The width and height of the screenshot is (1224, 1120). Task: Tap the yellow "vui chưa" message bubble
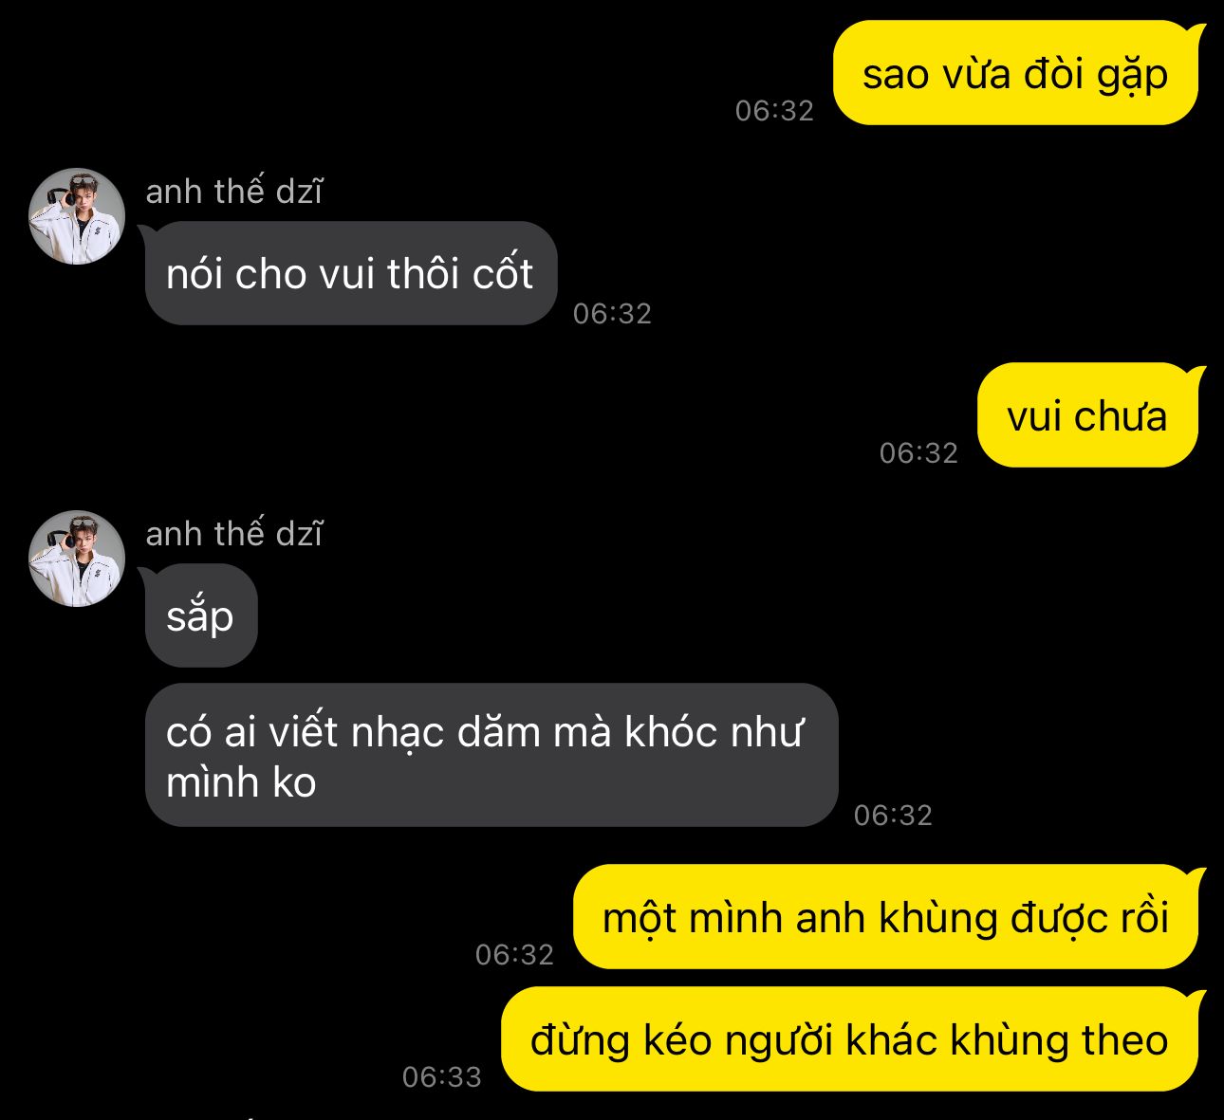tap(1087, 415)
